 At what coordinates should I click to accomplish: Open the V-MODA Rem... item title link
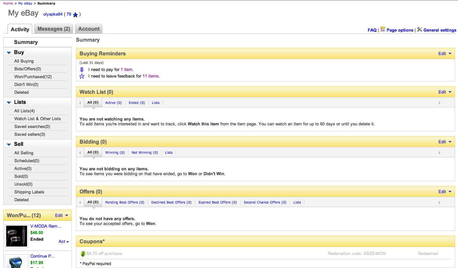pos(46,226)
